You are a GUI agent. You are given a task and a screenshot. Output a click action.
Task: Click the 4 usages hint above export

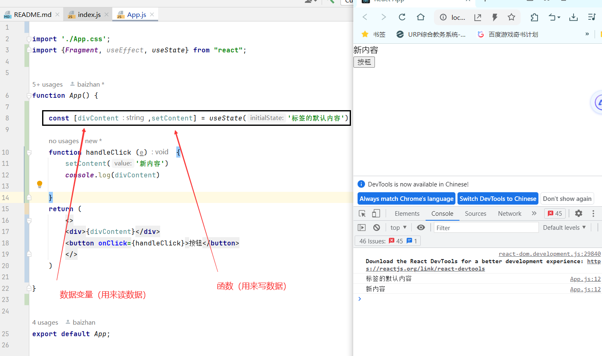(45, 322)
